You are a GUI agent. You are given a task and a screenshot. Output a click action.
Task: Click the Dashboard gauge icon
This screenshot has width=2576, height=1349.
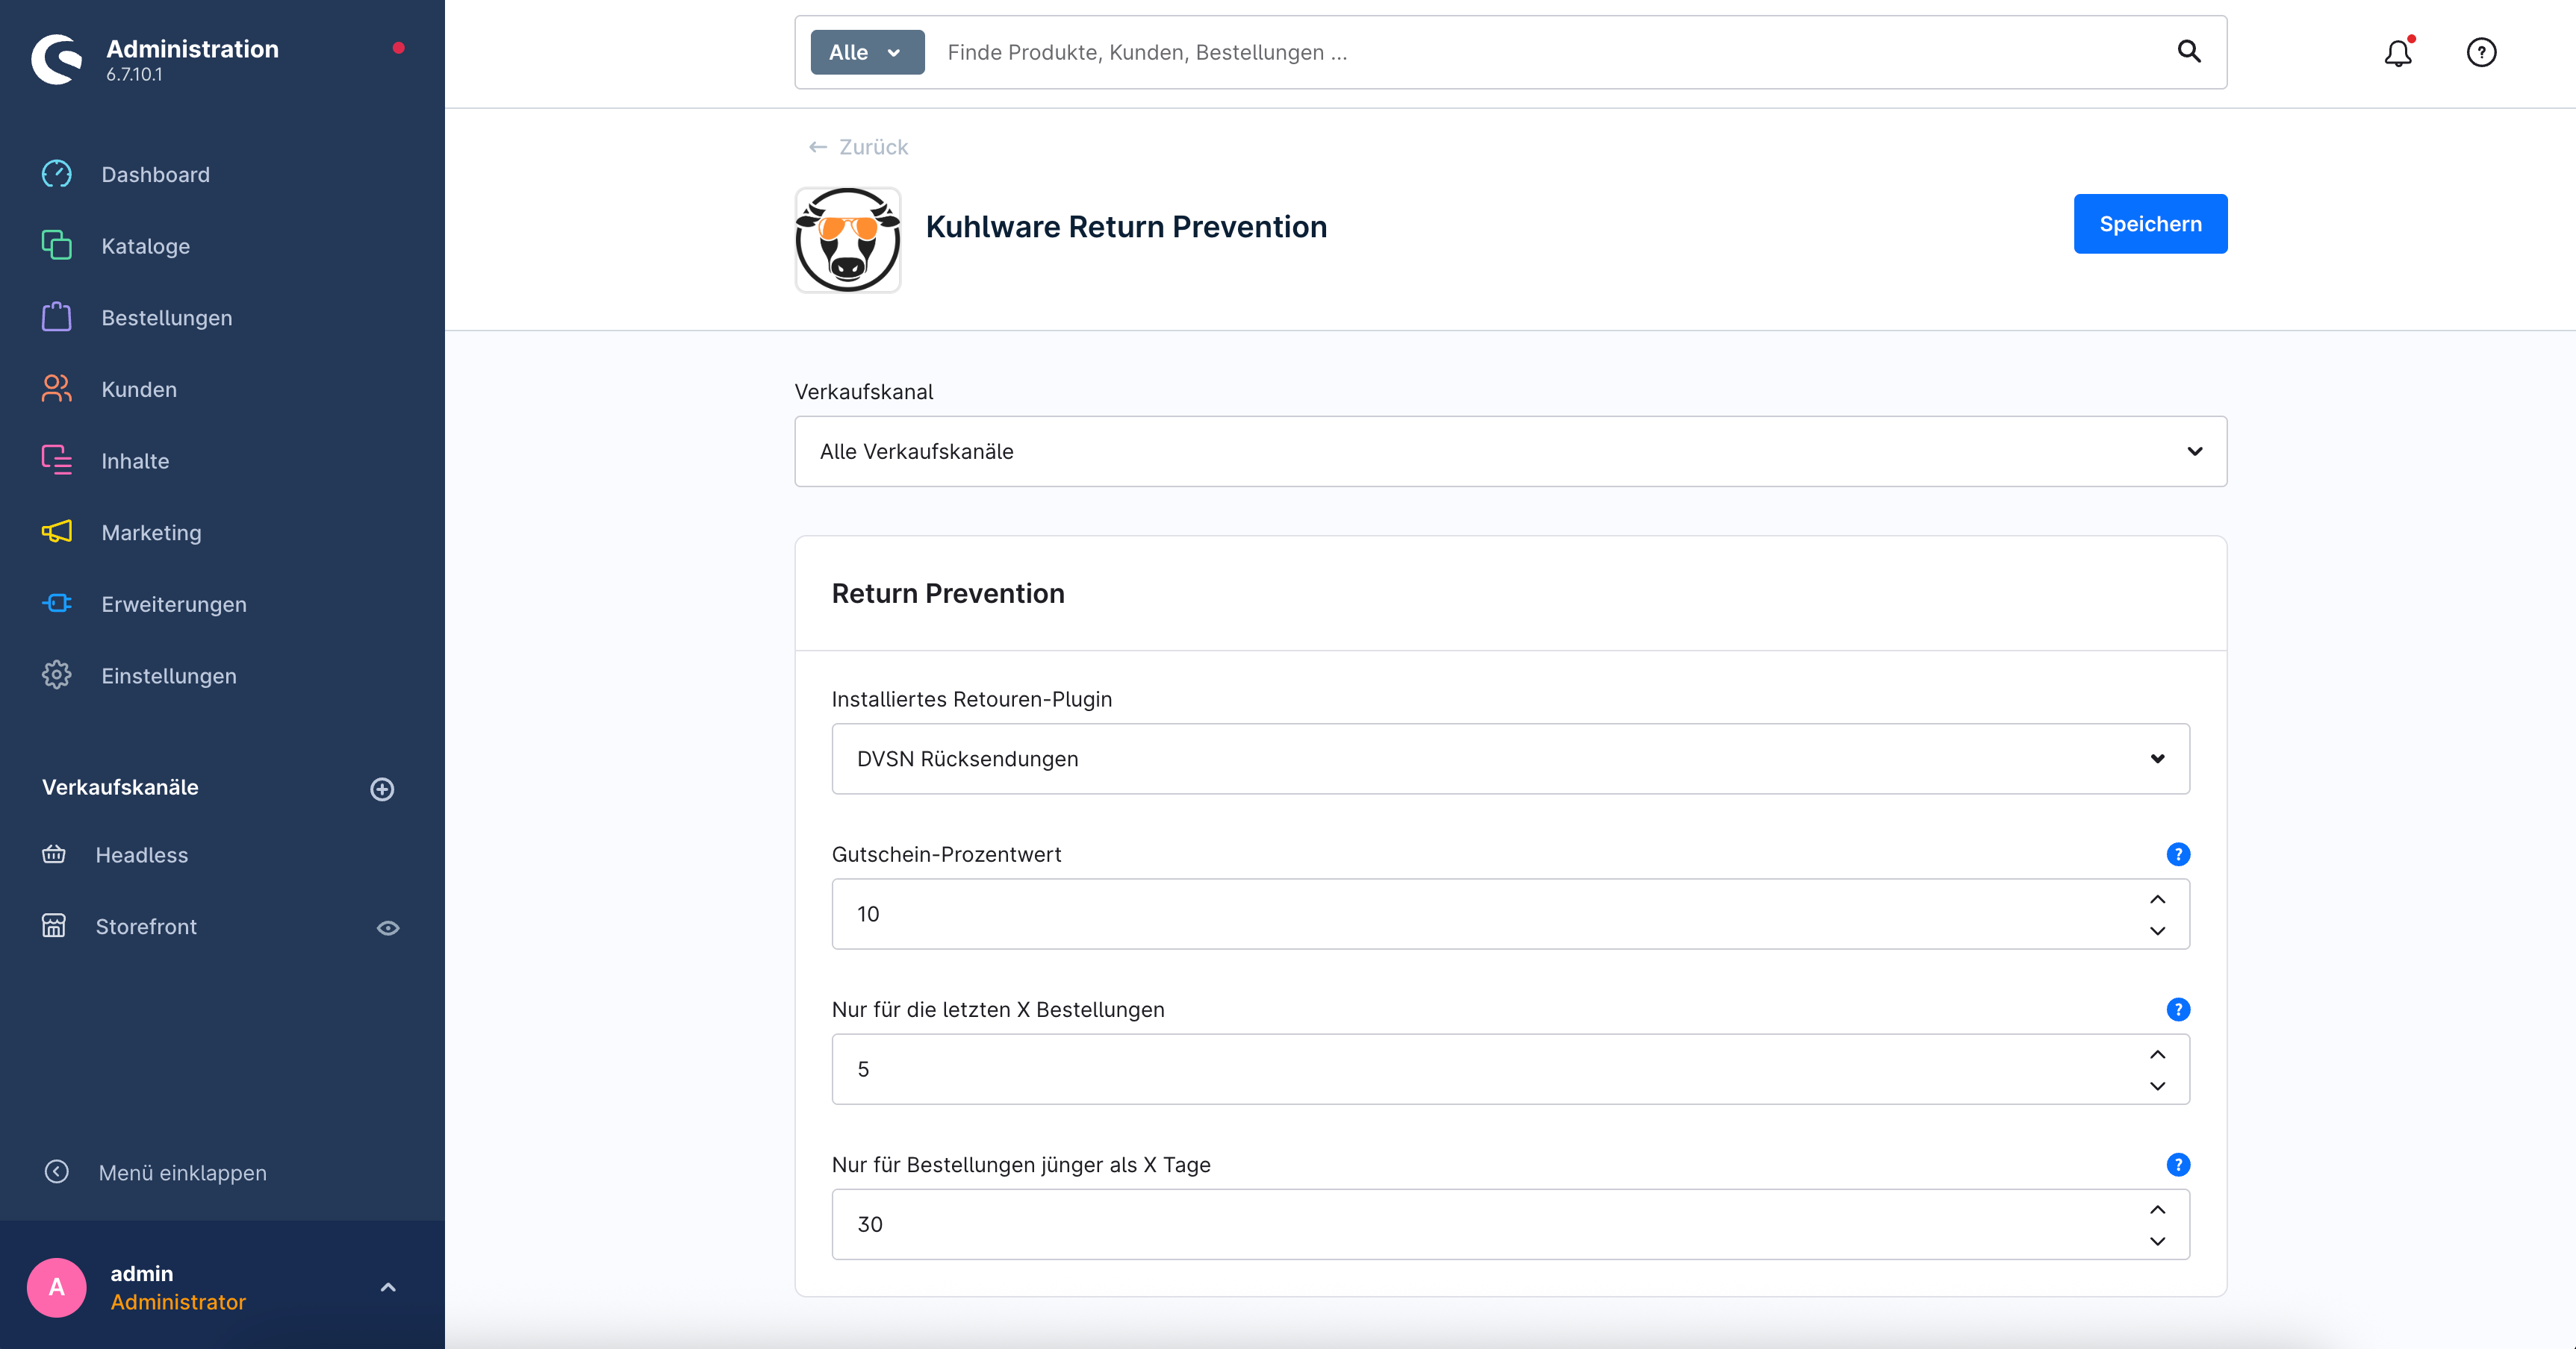tap(57, 174)
